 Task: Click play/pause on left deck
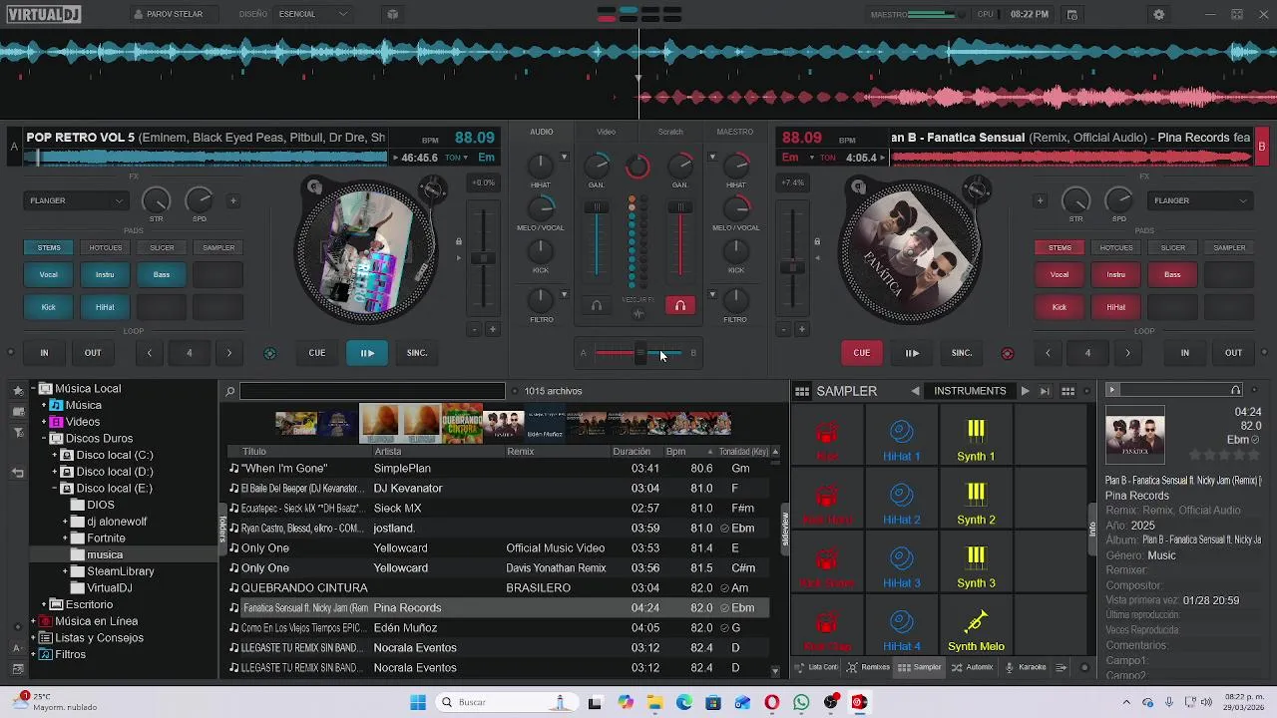click(367, 353)
